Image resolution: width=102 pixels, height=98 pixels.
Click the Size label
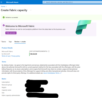[3, 93]
